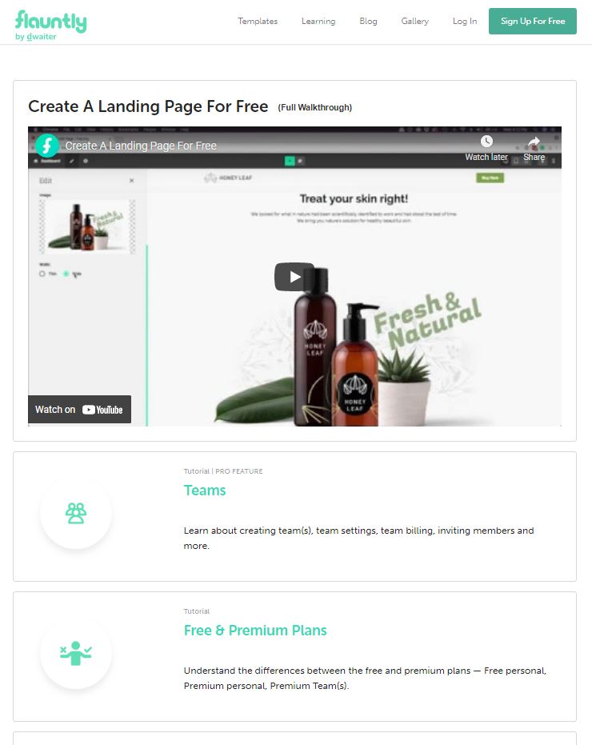Go to the Learning page

pyautogui.click(x=318, y=21)
